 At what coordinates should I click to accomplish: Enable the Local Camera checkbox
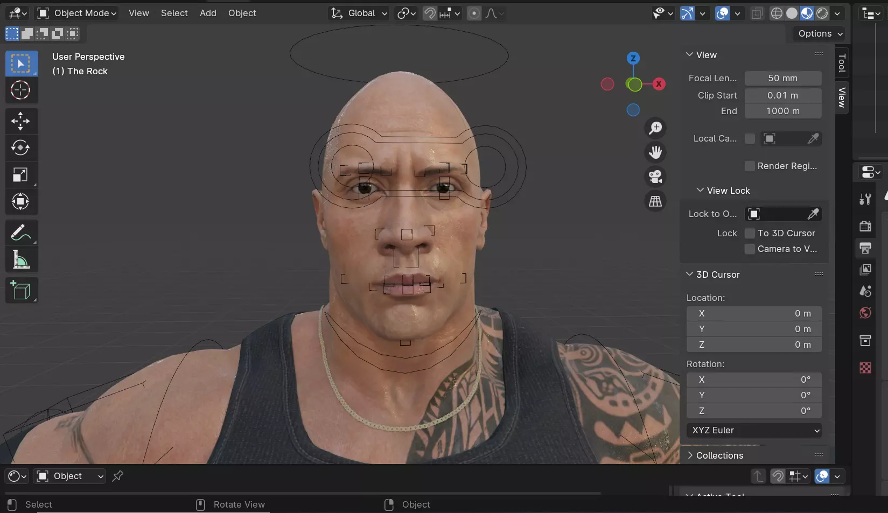(750, 139)
